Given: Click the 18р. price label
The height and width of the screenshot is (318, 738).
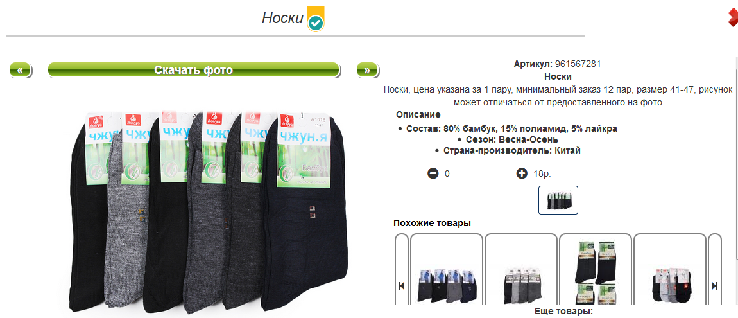Looking at the screenshot, I should click(542, 174).
